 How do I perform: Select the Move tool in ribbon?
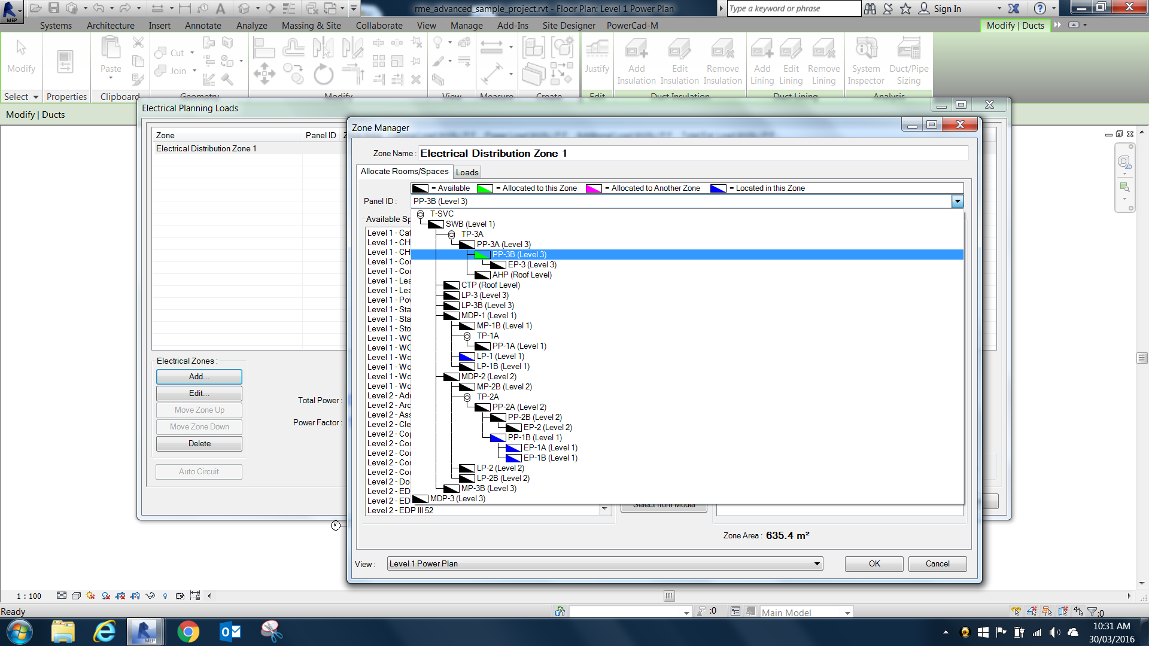pos(264,74)
